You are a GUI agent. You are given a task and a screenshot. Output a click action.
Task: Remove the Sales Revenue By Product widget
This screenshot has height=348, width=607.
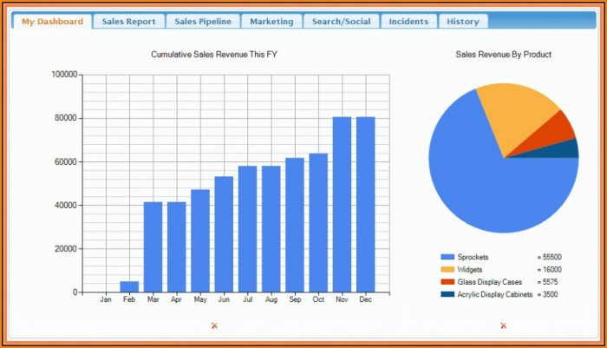pyautogui.click(x=503, y=325)
